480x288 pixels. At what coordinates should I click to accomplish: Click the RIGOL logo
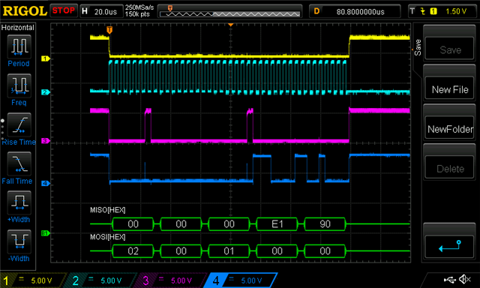[x=25, y=11]
